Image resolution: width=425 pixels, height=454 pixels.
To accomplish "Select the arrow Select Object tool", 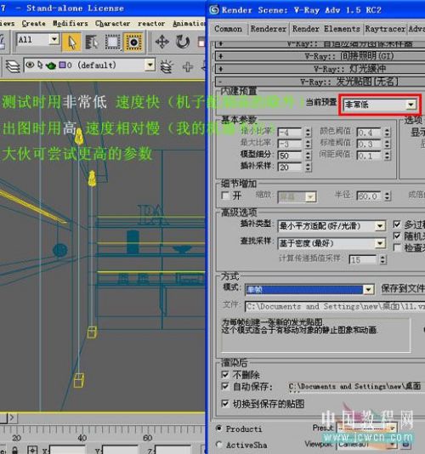I will 71,43.
